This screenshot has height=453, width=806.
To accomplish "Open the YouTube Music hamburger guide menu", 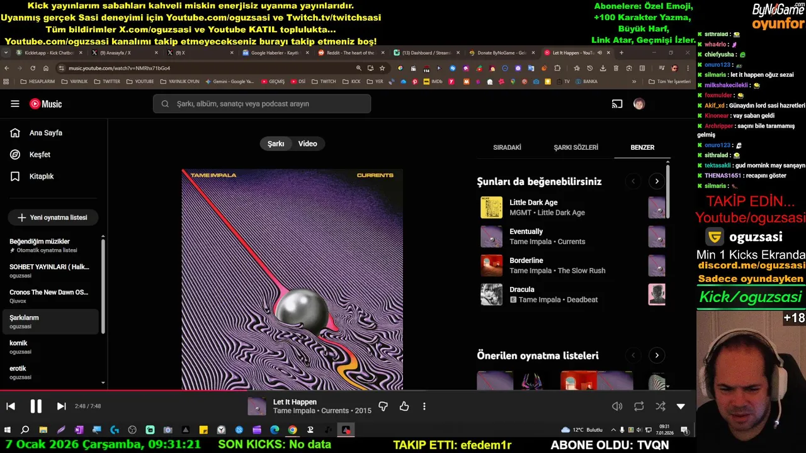I will (x=15, y=104).
